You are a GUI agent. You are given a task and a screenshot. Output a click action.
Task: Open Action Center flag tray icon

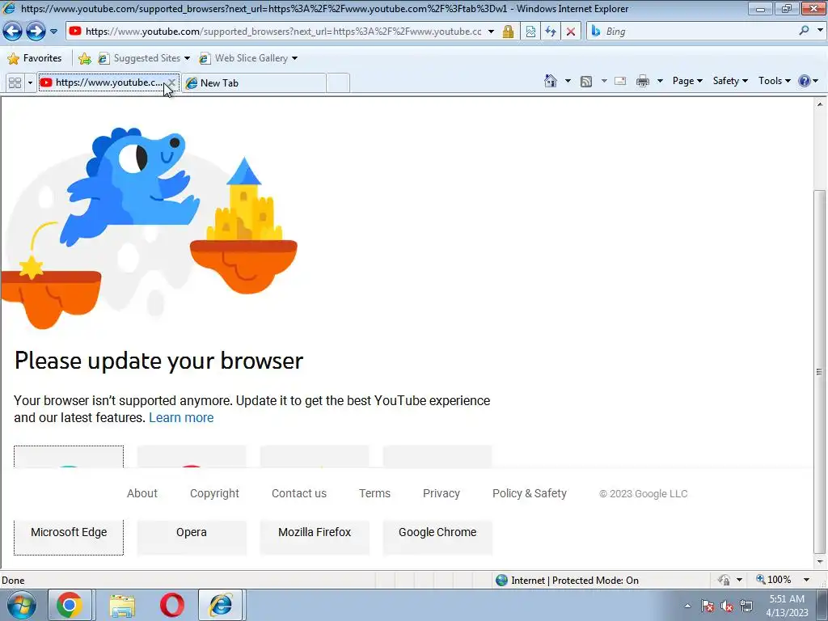click(708, 606)
